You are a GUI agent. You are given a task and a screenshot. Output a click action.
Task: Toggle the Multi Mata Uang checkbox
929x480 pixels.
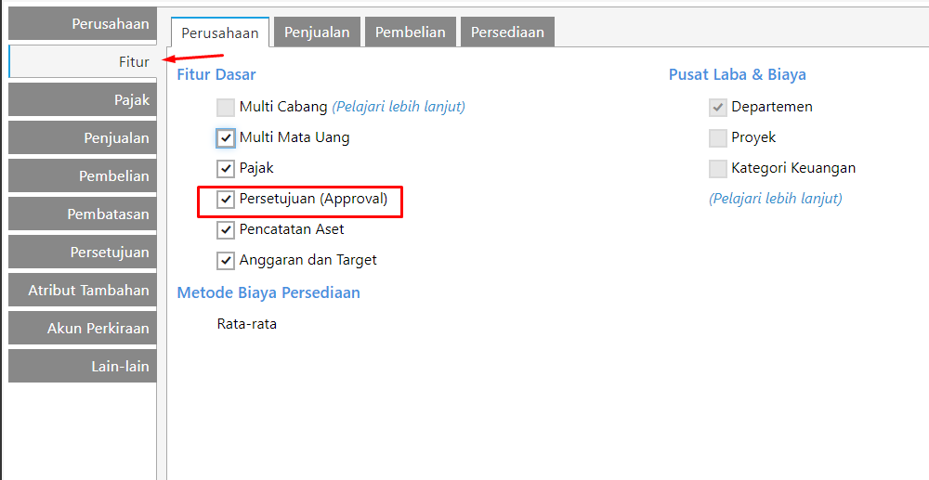click(225, 138)
